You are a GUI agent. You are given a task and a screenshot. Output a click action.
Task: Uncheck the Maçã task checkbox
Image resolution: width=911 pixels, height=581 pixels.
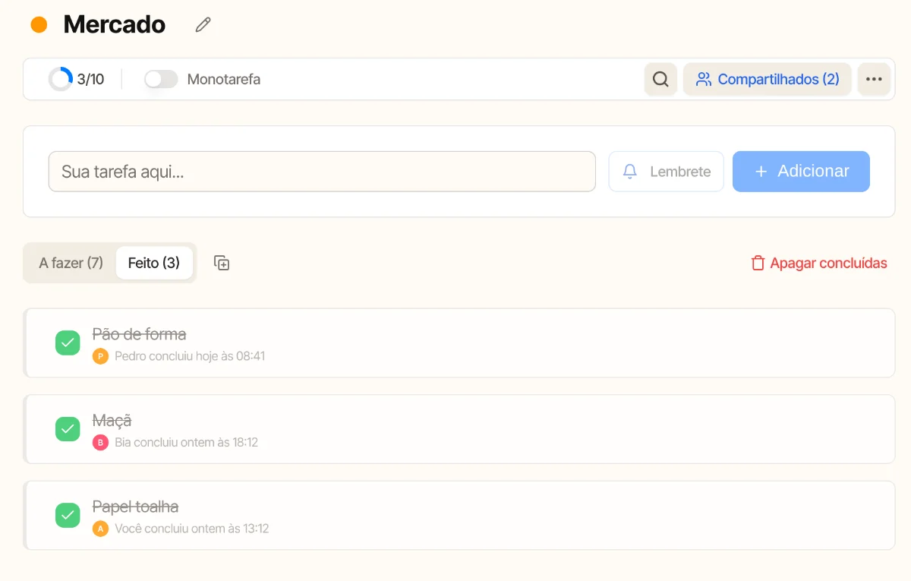click(68, 429)
